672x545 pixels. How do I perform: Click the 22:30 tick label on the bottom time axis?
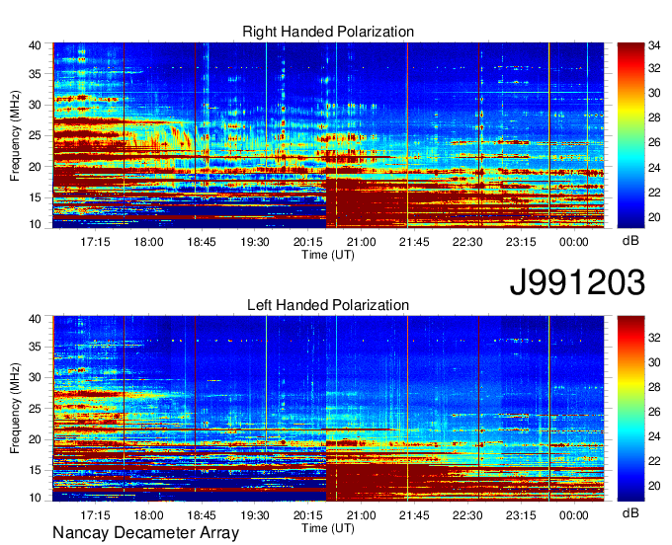[x=467, y=515]
